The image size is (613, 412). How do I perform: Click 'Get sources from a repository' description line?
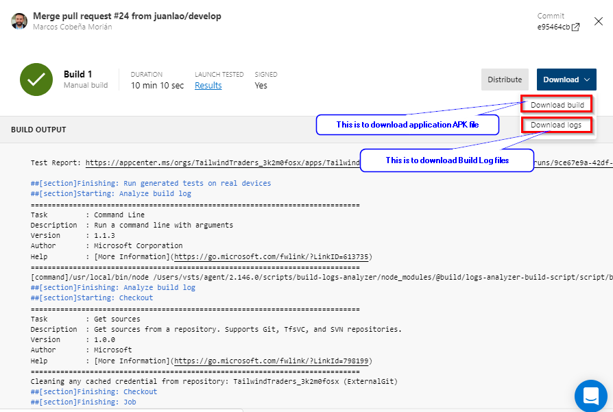tap(216, 329)
